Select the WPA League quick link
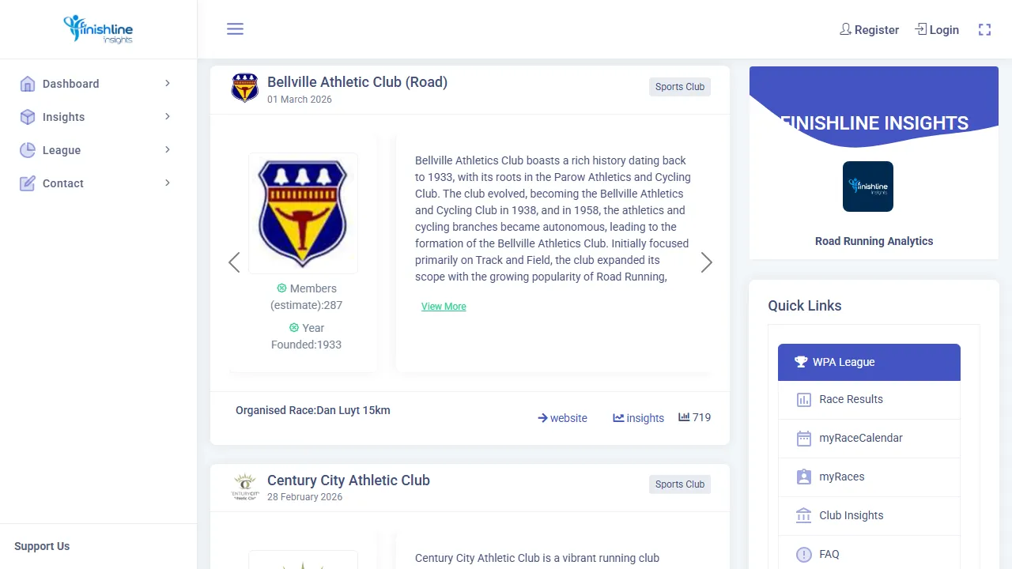This screenshot has height=569, width=1012. (869, 362)
